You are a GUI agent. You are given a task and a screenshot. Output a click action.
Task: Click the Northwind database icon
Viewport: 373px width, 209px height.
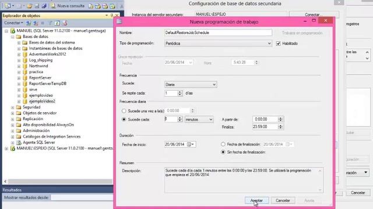pos(25,66)
